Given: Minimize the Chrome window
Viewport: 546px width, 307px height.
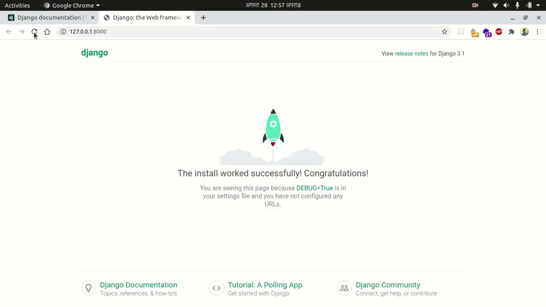Looking at the screenshot, I should (x=513, y=17).
